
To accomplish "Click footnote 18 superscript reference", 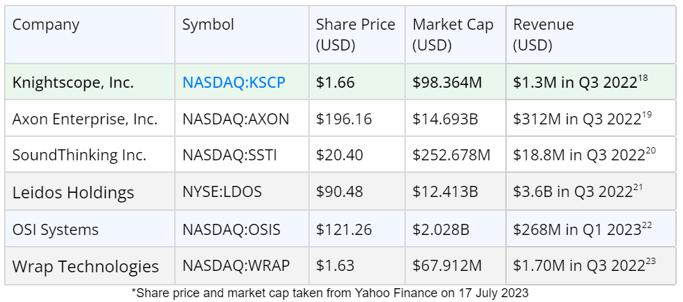I will pyautogui.click(x=643, y=78).
